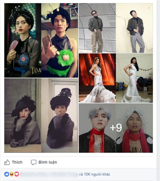Click the man with green flower costume
This screenshot has height=181, width=160.
pos(60,40)
